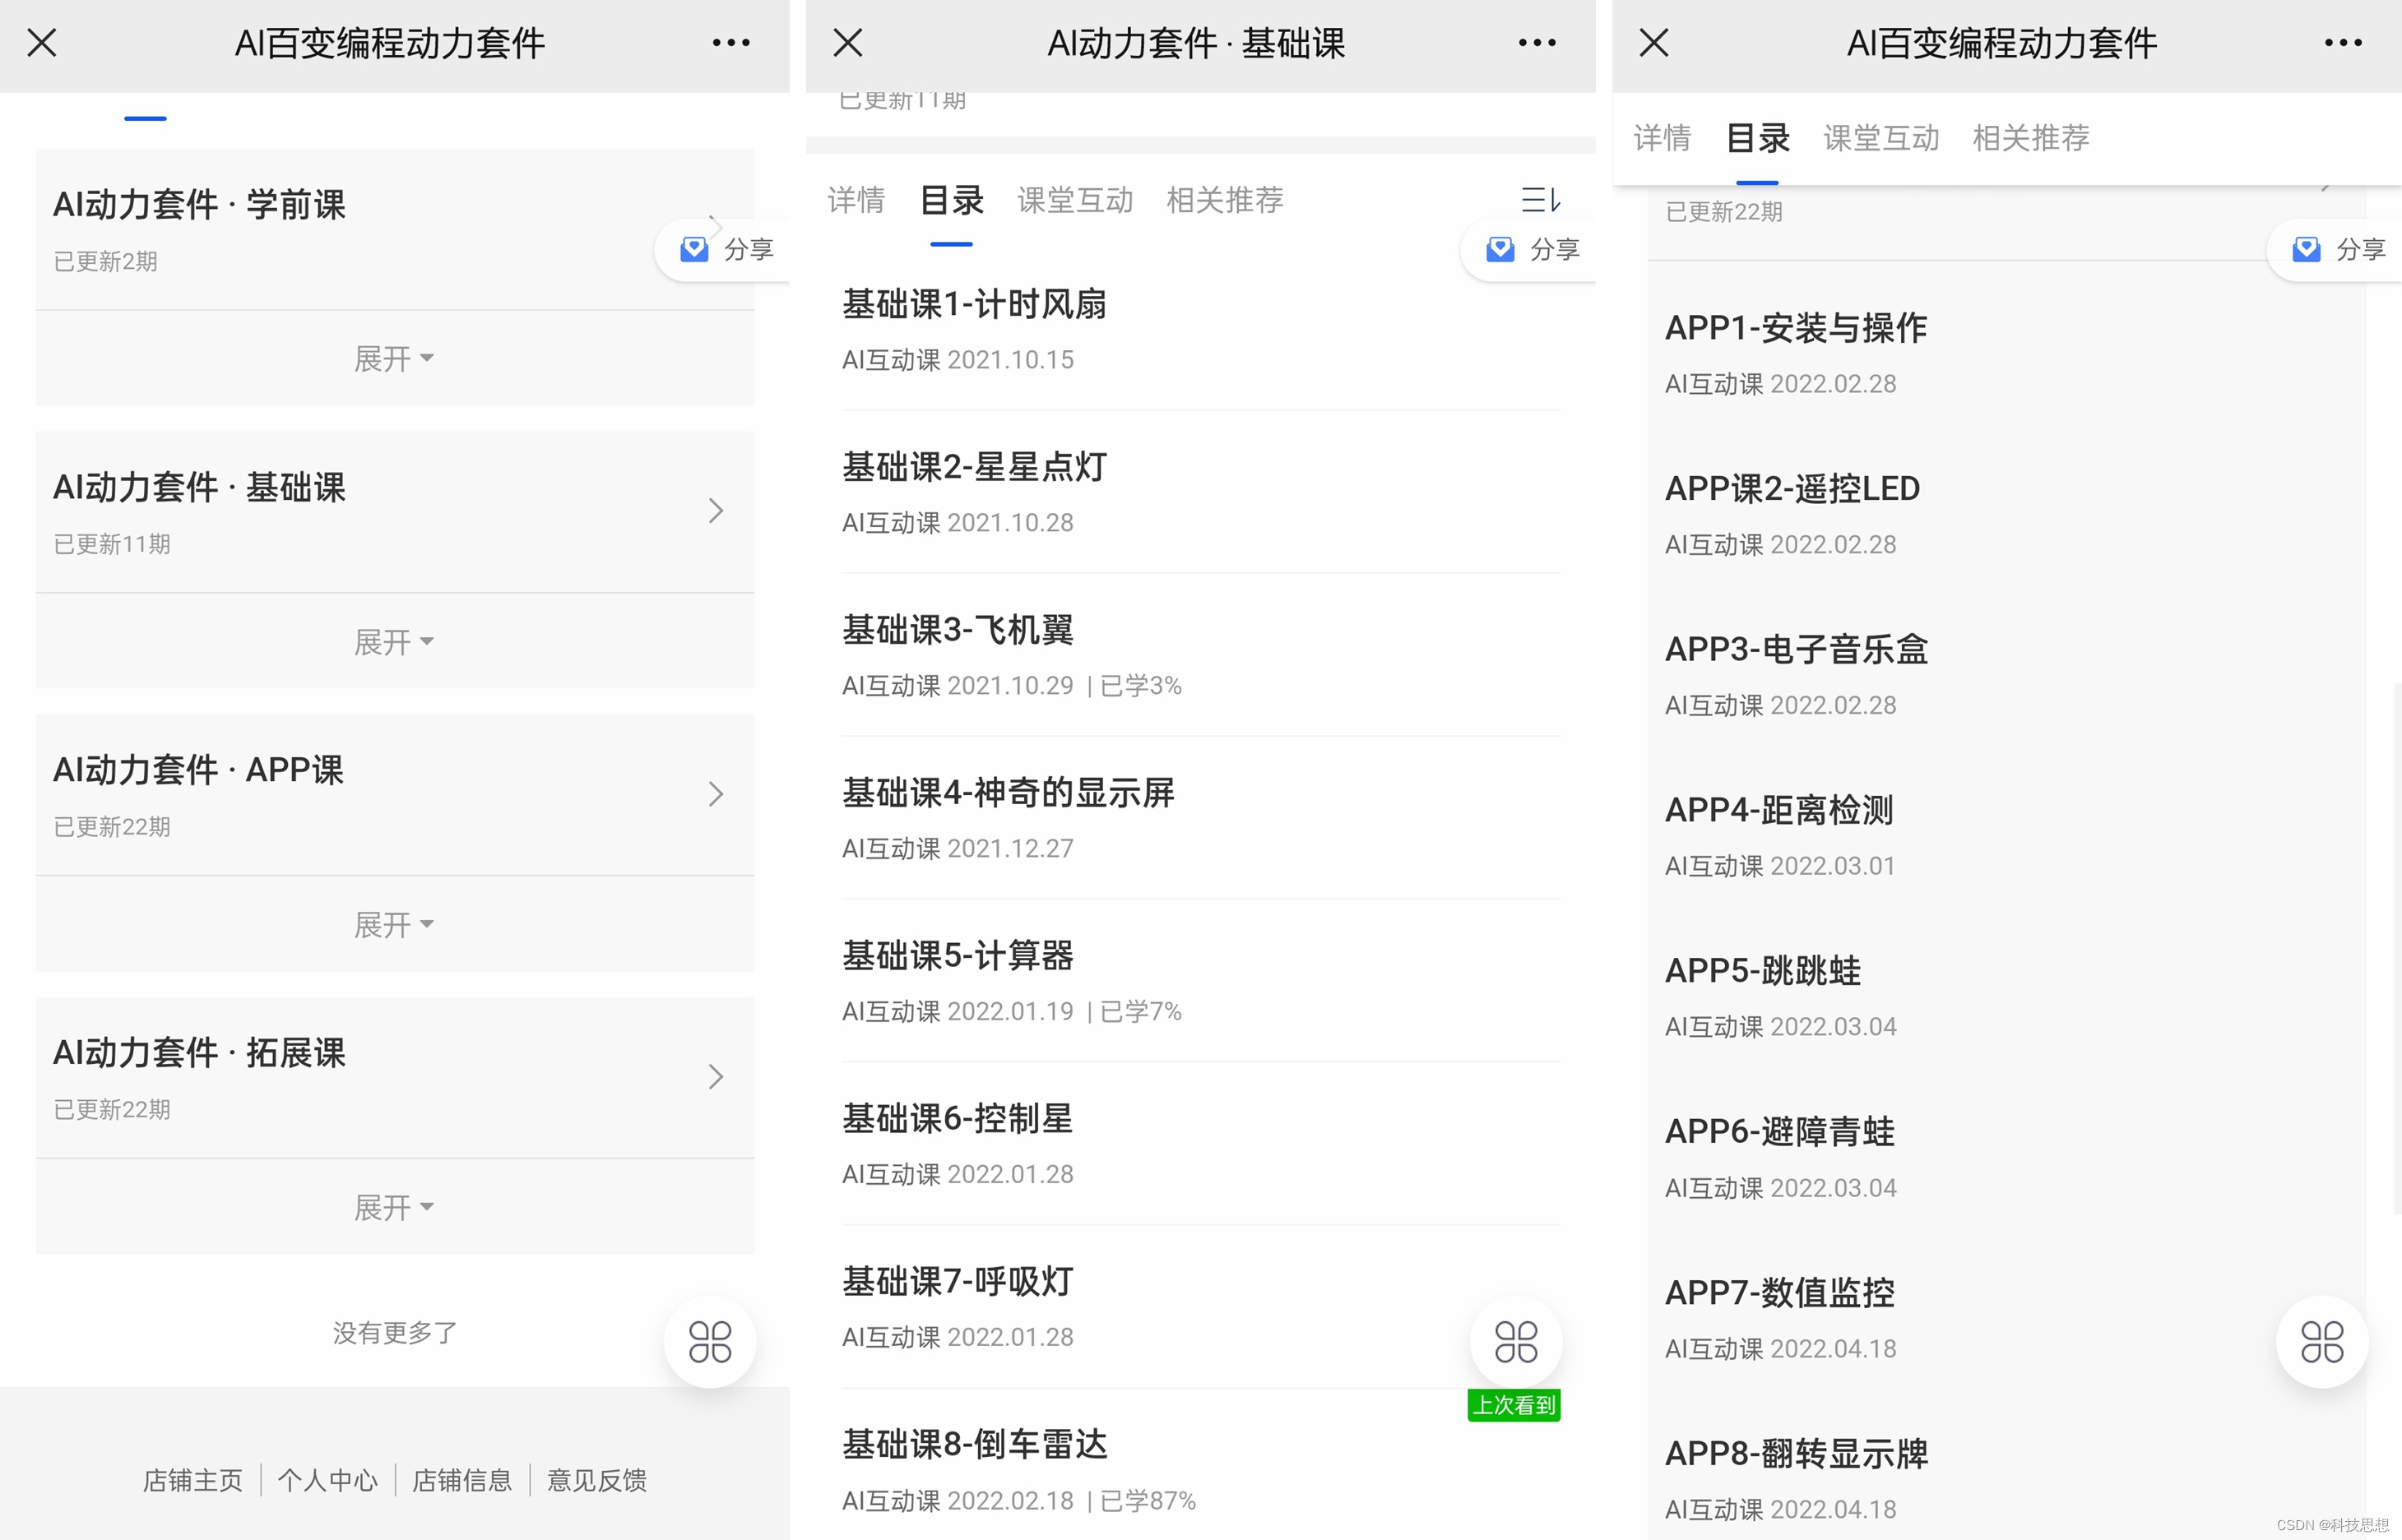Open 意见反馈 footer link
Image resolution: width=2402 pixels, height=1540 pixels.
597,1480
